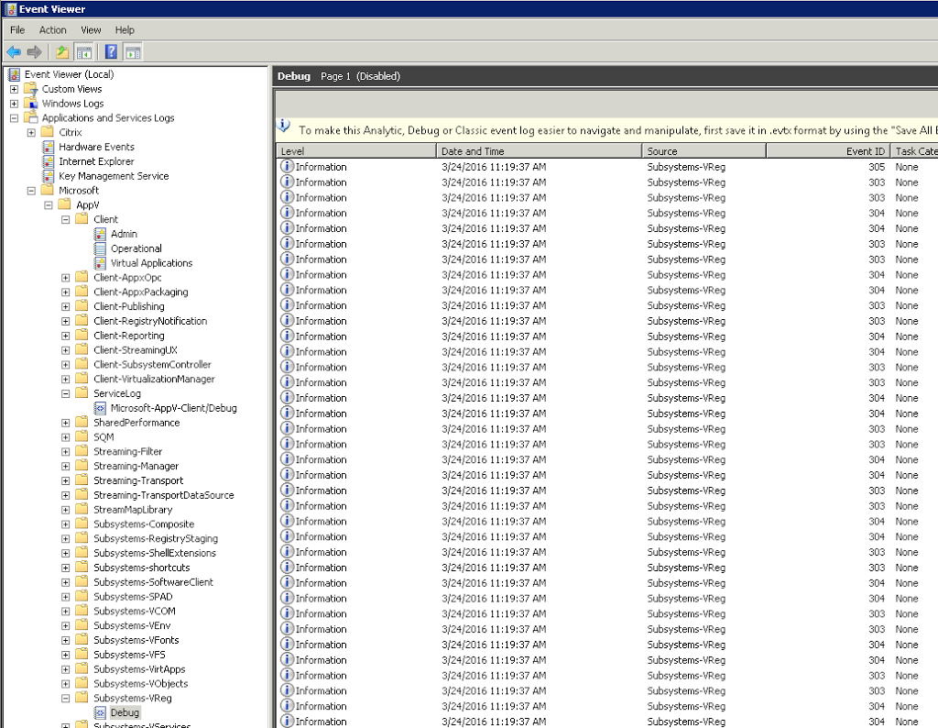Select the Hardware Events log
Screen dimensions: 938x728
(x=96, y=147)
